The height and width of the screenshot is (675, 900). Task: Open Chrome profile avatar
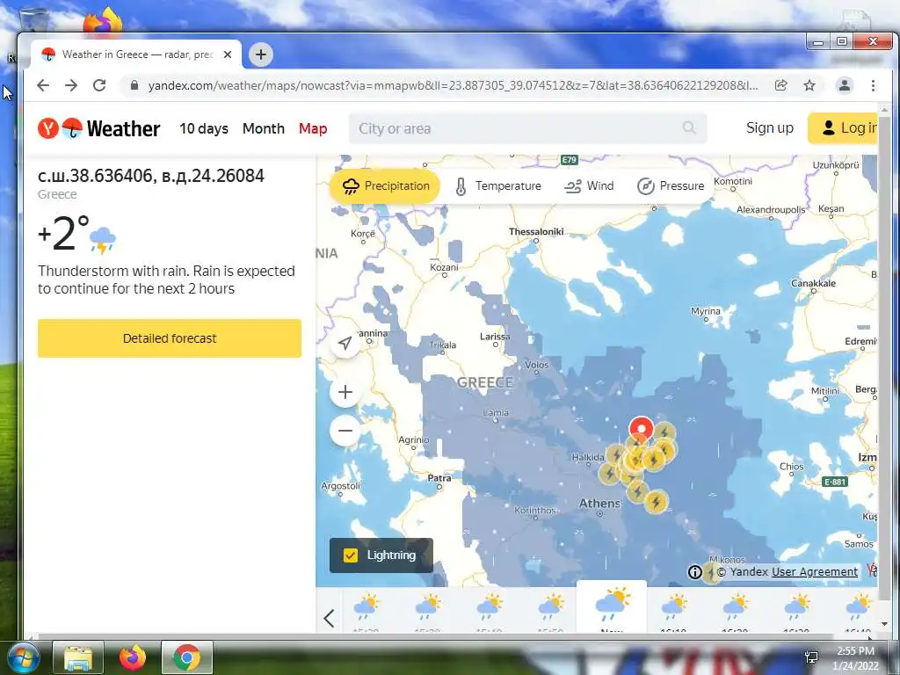point(845,85)
